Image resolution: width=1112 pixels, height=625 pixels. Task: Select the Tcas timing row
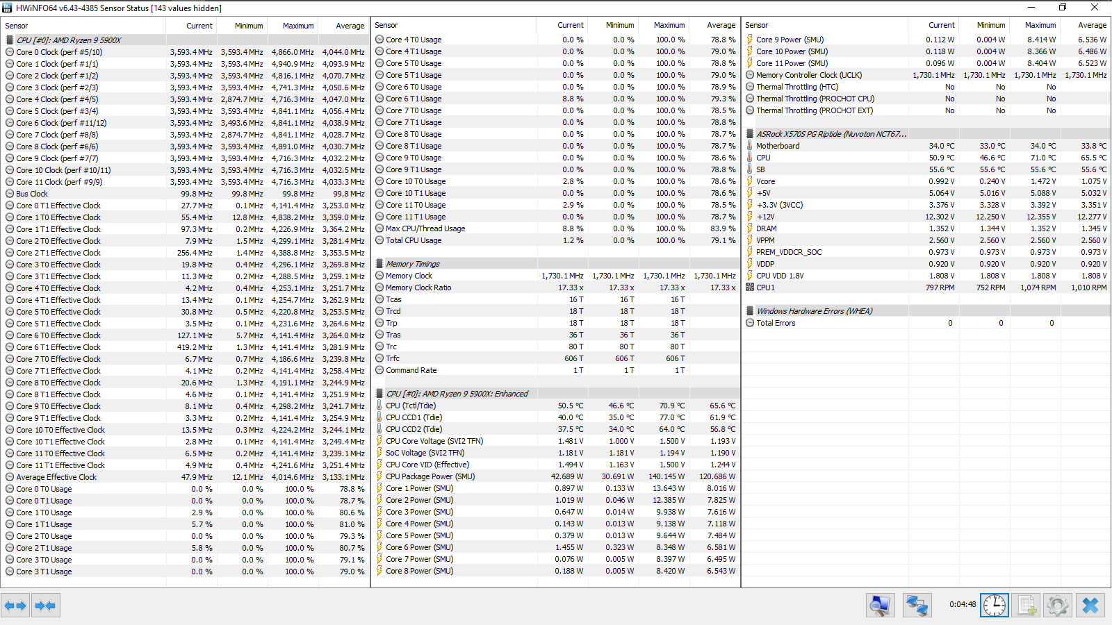[555, 299]
